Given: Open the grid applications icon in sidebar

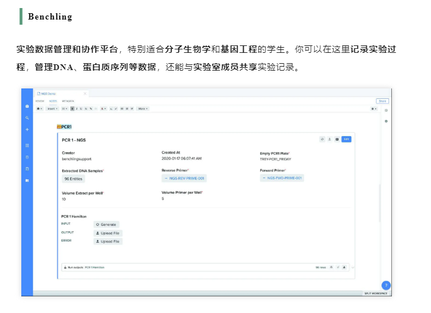Looking at the screenshot, I should tap(27, 145).
